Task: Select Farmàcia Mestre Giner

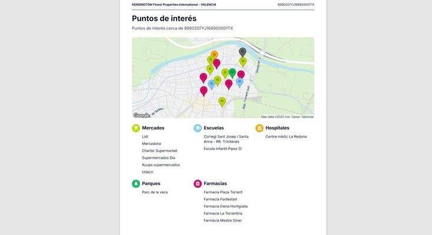Action: (x=222, y=220)
